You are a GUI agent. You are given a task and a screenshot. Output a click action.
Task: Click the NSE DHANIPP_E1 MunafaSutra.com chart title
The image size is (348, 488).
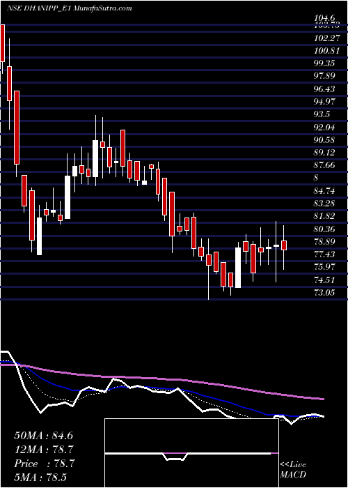69,8
